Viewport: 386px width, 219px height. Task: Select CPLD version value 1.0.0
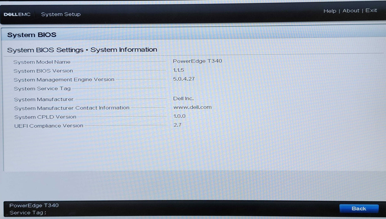pos(180,116)
